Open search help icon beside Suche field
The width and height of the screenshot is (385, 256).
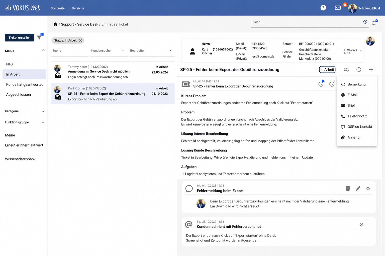(x=365, y=22)
